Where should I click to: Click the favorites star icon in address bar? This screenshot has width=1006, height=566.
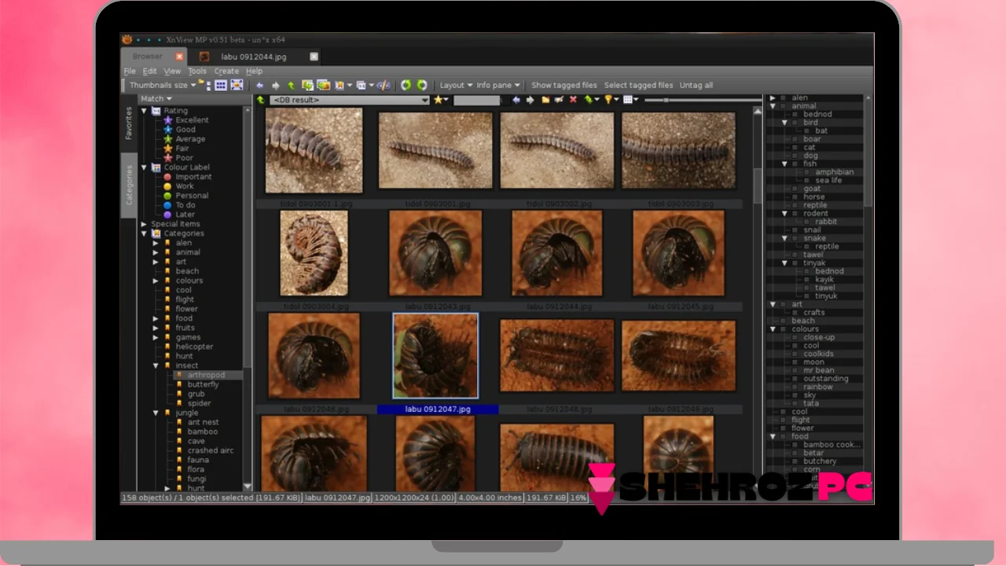[x=438, y=100]
